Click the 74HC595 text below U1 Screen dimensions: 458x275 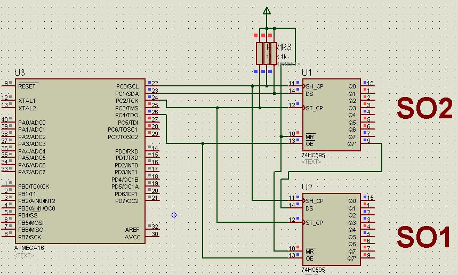[x=313, y=155]
